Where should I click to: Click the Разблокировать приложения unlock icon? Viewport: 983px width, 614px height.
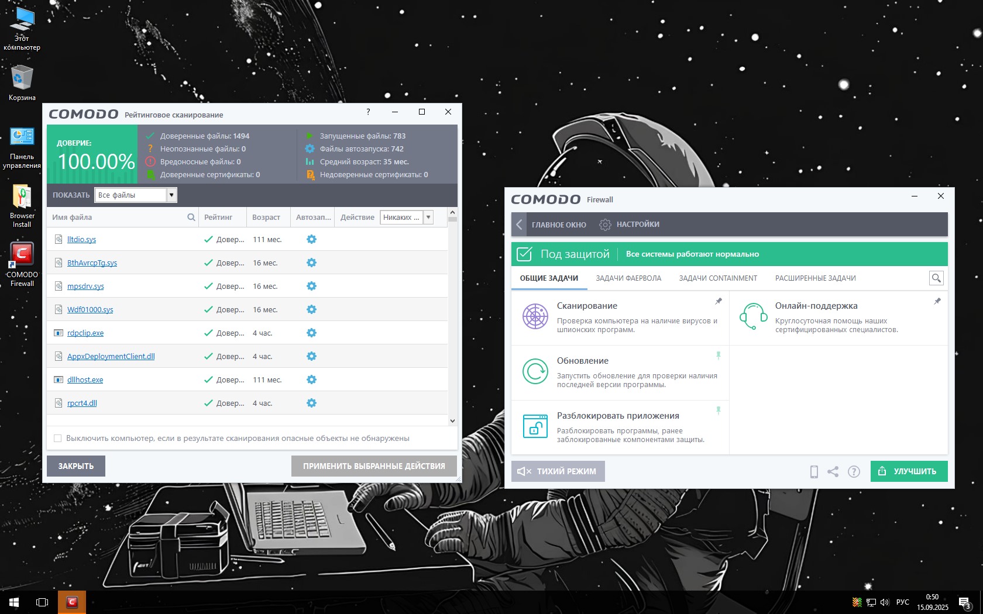[x=535, y=426]
